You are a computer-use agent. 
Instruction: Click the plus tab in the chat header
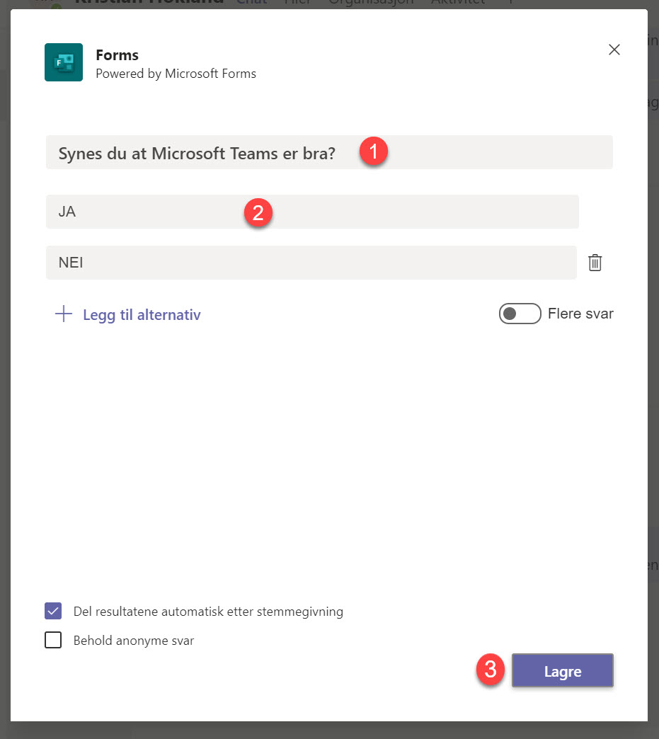[511, 2]
